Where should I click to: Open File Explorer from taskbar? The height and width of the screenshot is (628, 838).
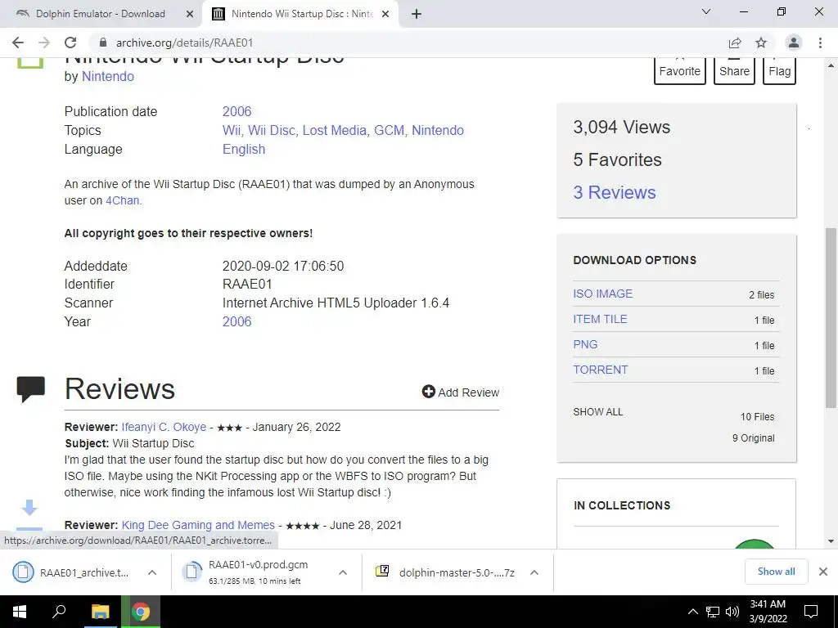[100, 612]
